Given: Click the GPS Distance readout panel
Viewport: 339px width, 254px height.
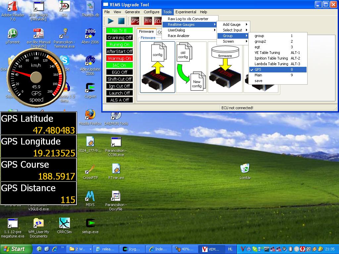Looking at the screenshot, I should click(38, 193).
